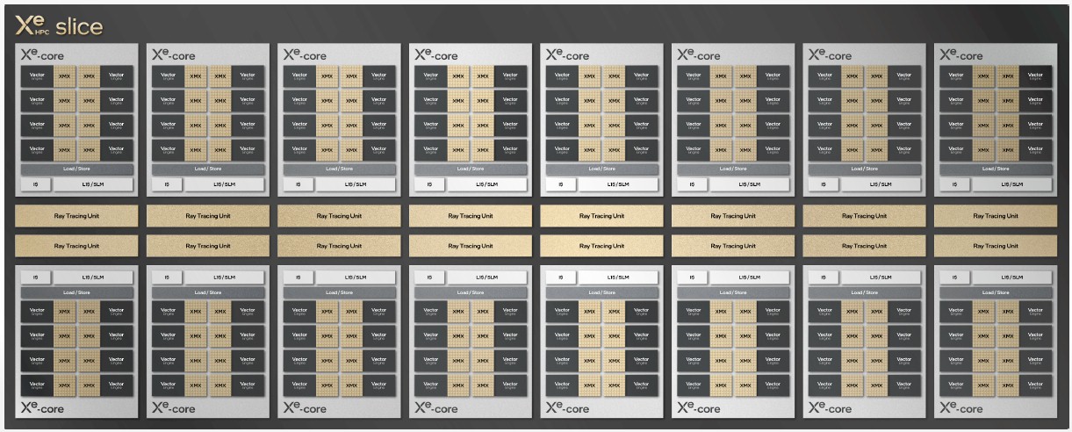1072x432 pixels.
Task: Click Load / Store in top-right Xe-core
Action: pos(996,169)
